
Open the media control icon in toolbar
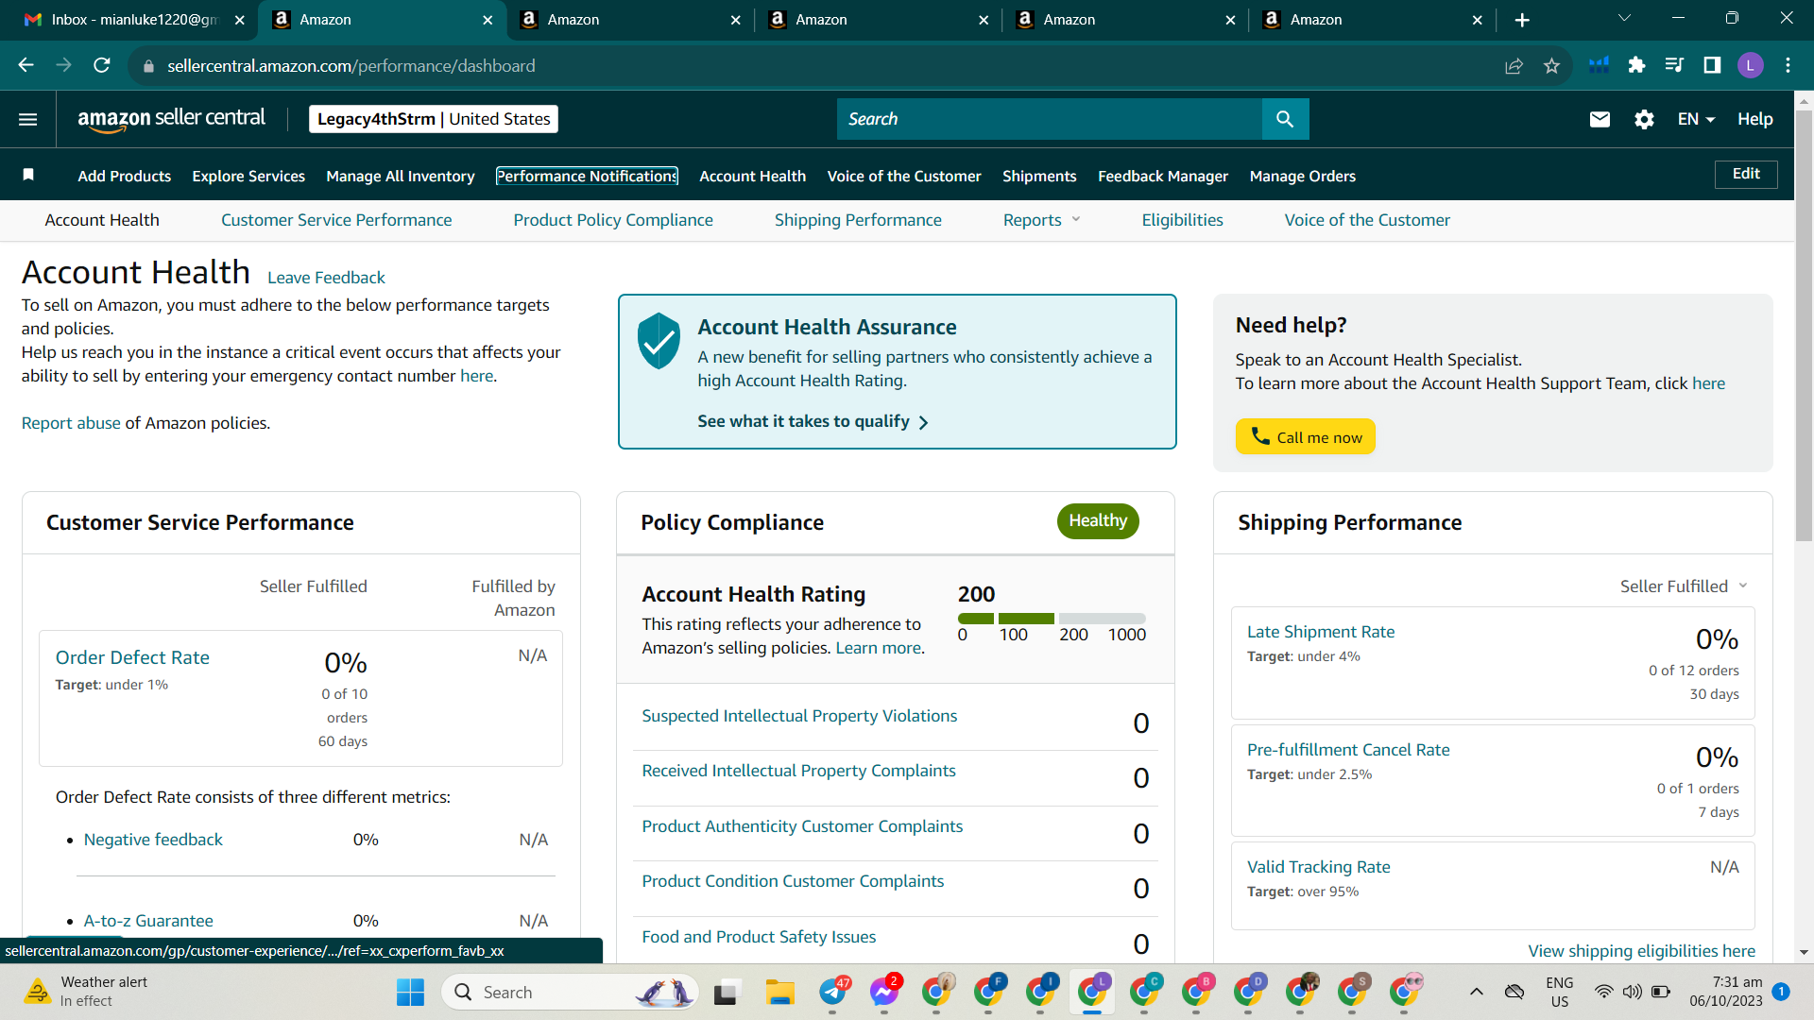[x=1674, y=65]
